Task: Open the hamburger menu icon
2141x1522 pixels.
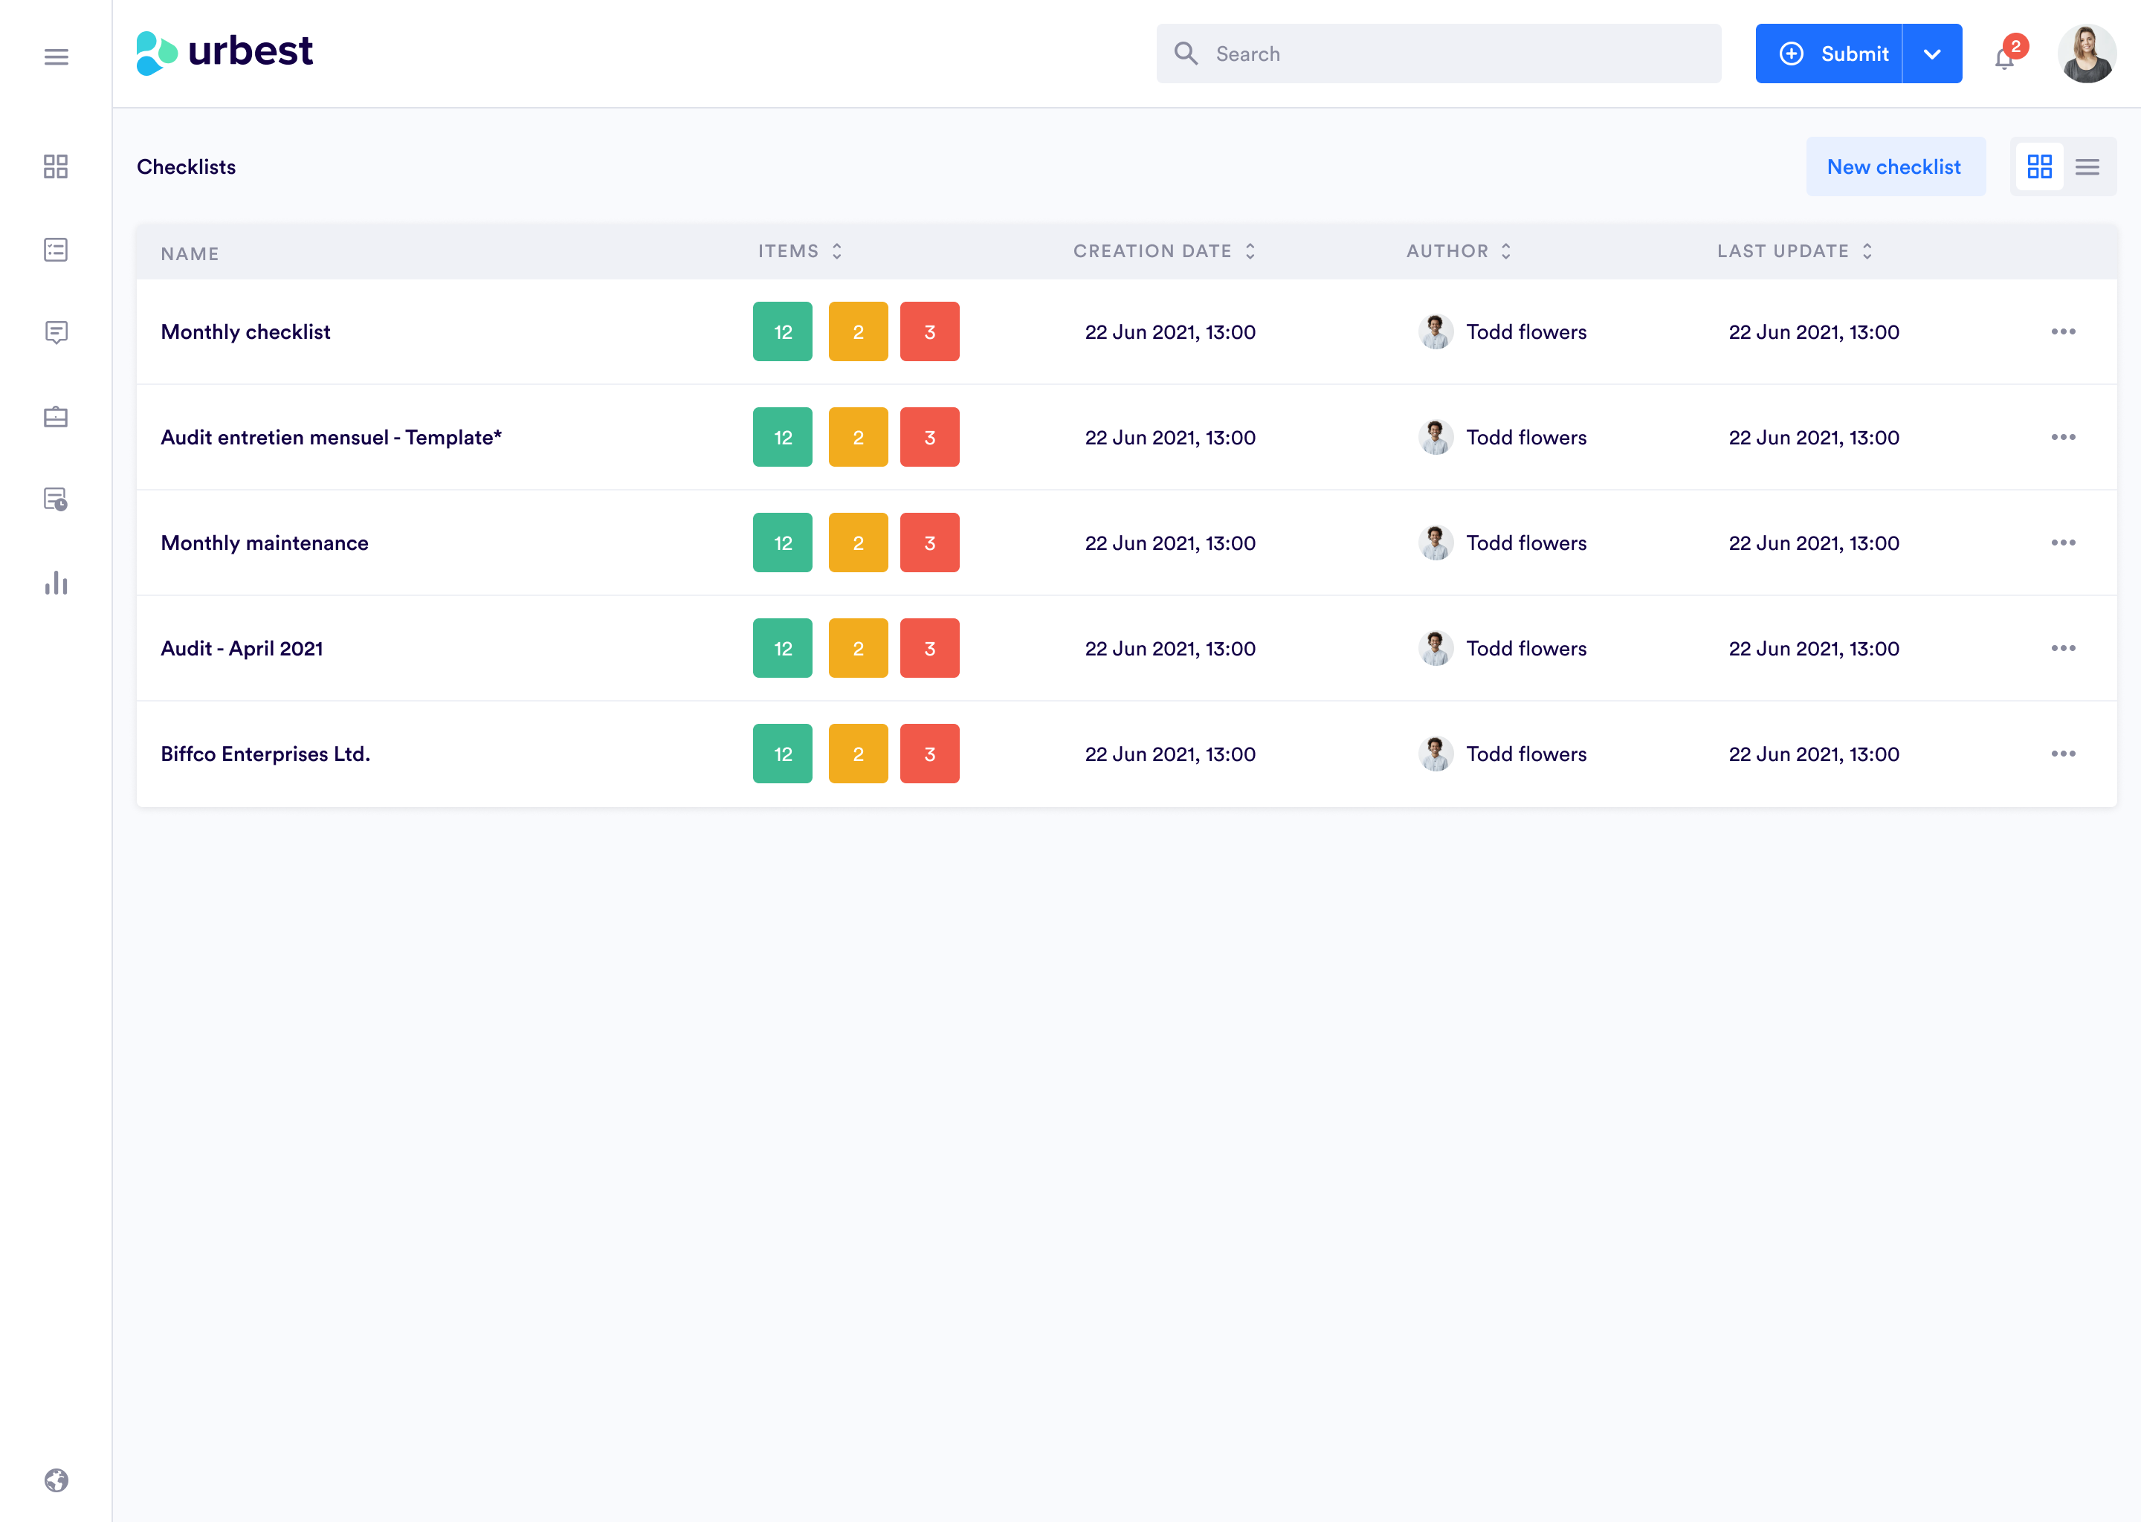Action: [x=56, y=57]
